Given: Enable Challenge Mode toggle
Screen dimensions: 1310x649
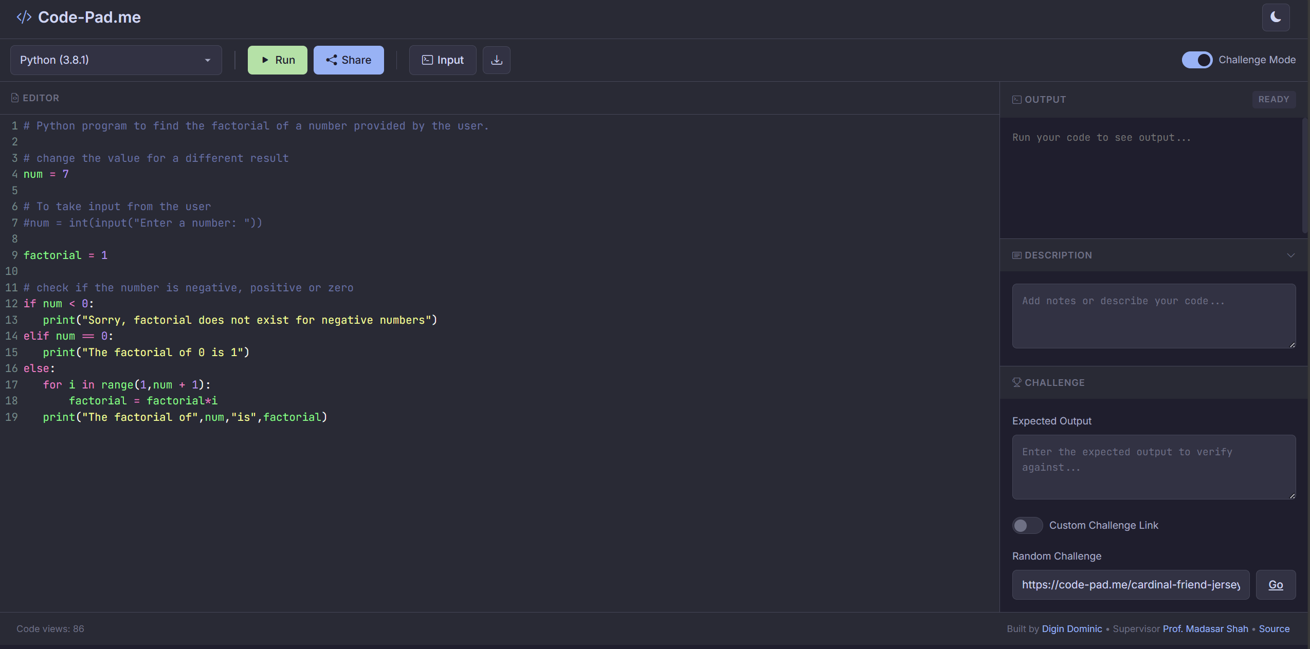Looking at the screenshot, I should pyautogui.click(x=1198, y=60).
